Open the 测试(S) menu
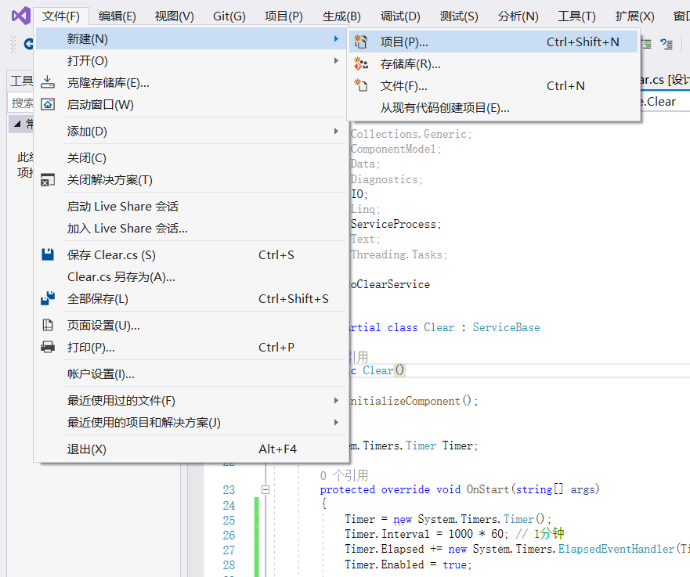The height and width of the screenshot is (577, 690). [459, 16]
